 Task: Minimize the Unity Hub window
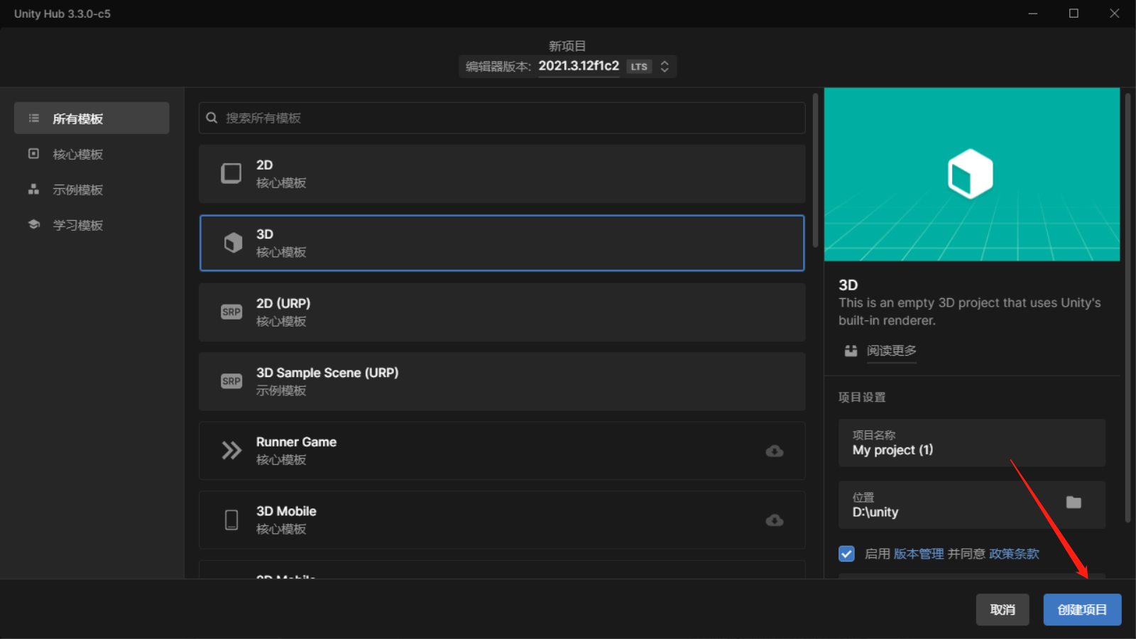point(1033,13)
